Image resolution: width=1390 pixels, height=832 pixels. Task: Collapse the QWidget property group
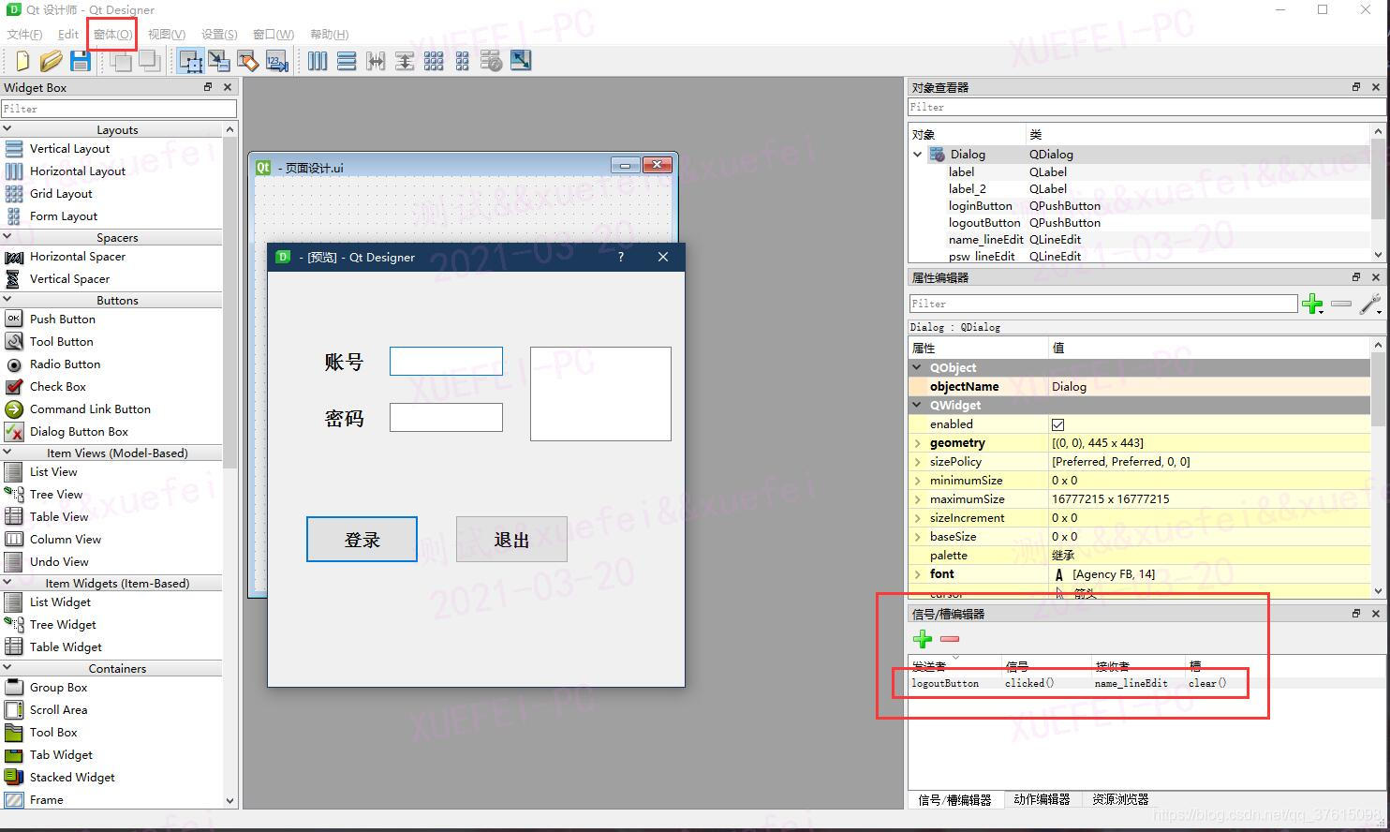(x=918, y=406)
